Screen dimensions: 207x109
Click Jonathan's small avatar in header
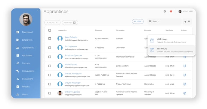coord(180,11)
